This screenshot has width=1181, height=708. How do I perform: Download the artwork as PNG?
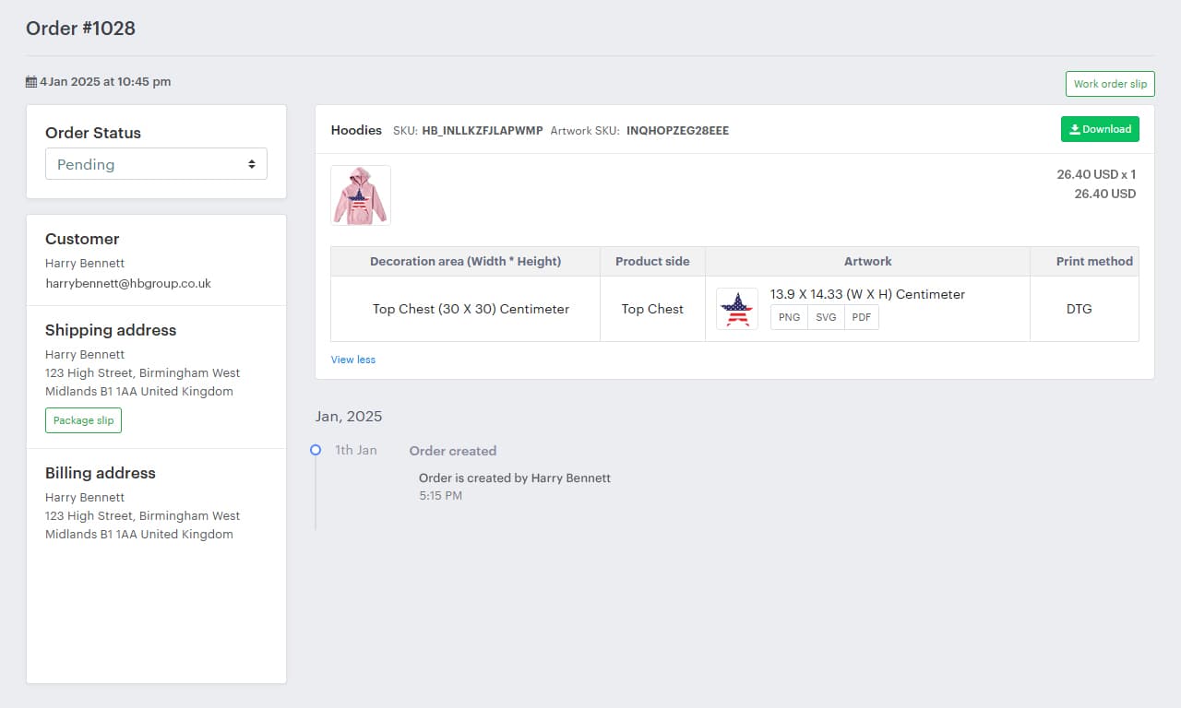point(789,316)
